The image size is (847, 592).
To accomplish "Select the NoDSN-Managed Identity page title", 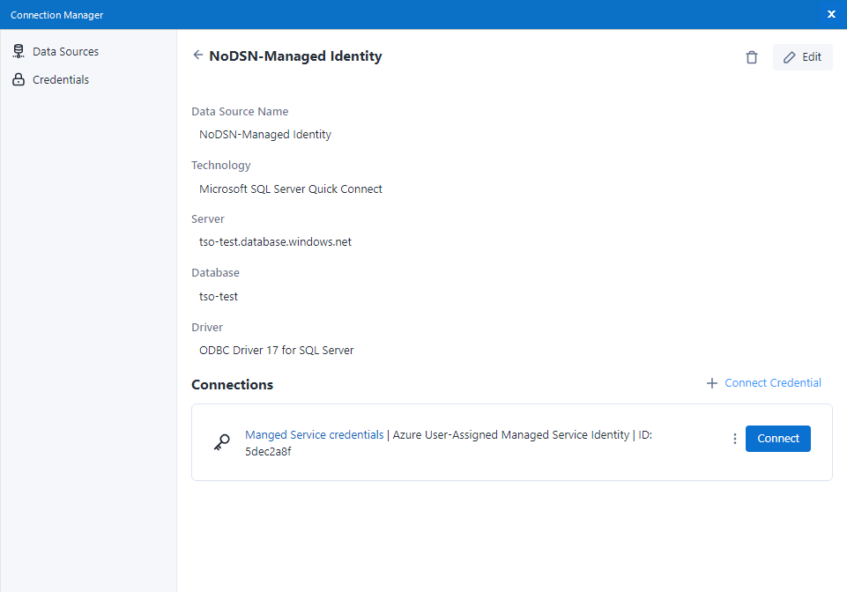I will tap(295, 56).
